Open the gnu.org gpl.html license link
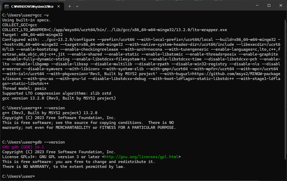 coord(141,157)
